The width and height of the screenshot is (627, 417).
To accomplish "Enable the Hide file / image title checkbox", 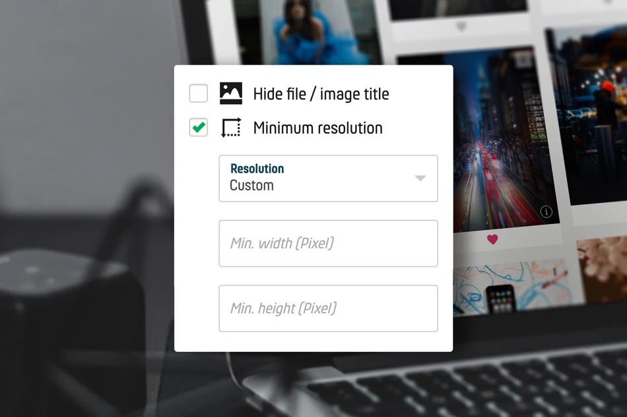I will point(199,94).
